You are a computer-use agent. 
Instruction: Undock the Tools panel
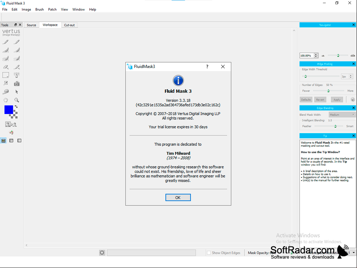[15, 25]
